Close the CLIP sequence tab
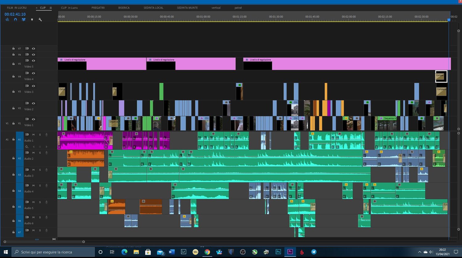 coord(37,8)
